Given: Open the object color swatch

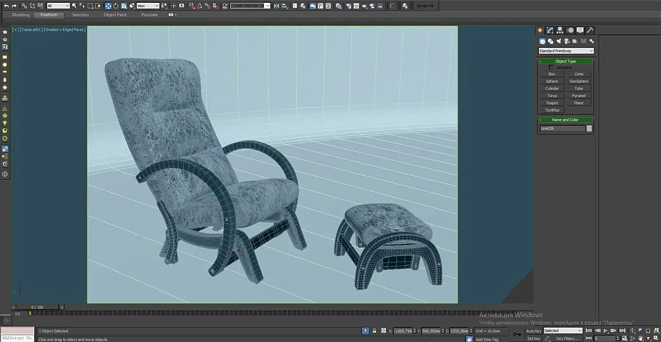Looking at the screenshot, I should click(x=589, y=128).
